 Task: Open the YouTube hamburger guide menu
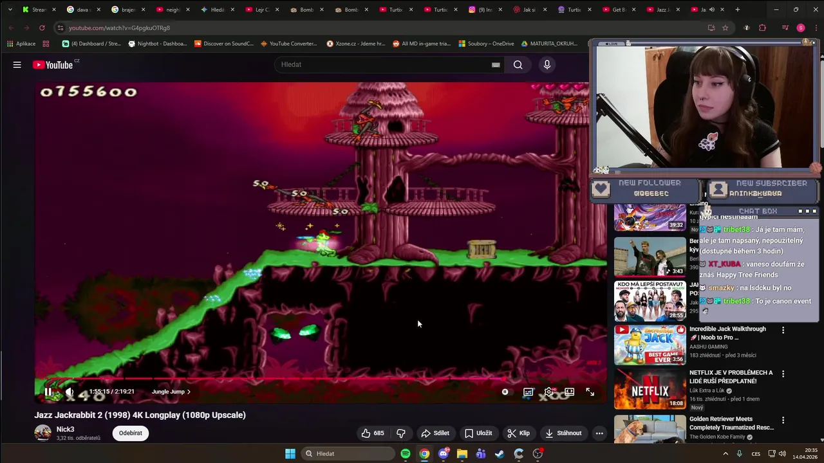click(17, 65)
